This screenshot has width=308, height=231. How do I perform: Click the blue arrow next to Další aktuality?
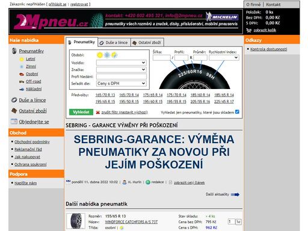[x=235, y=194]
